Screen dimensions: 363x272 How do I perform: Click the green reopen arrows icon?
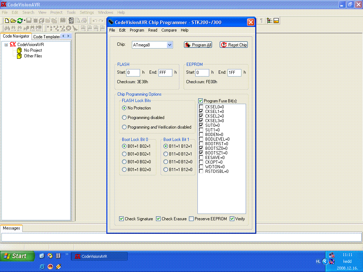pos(20,21)
